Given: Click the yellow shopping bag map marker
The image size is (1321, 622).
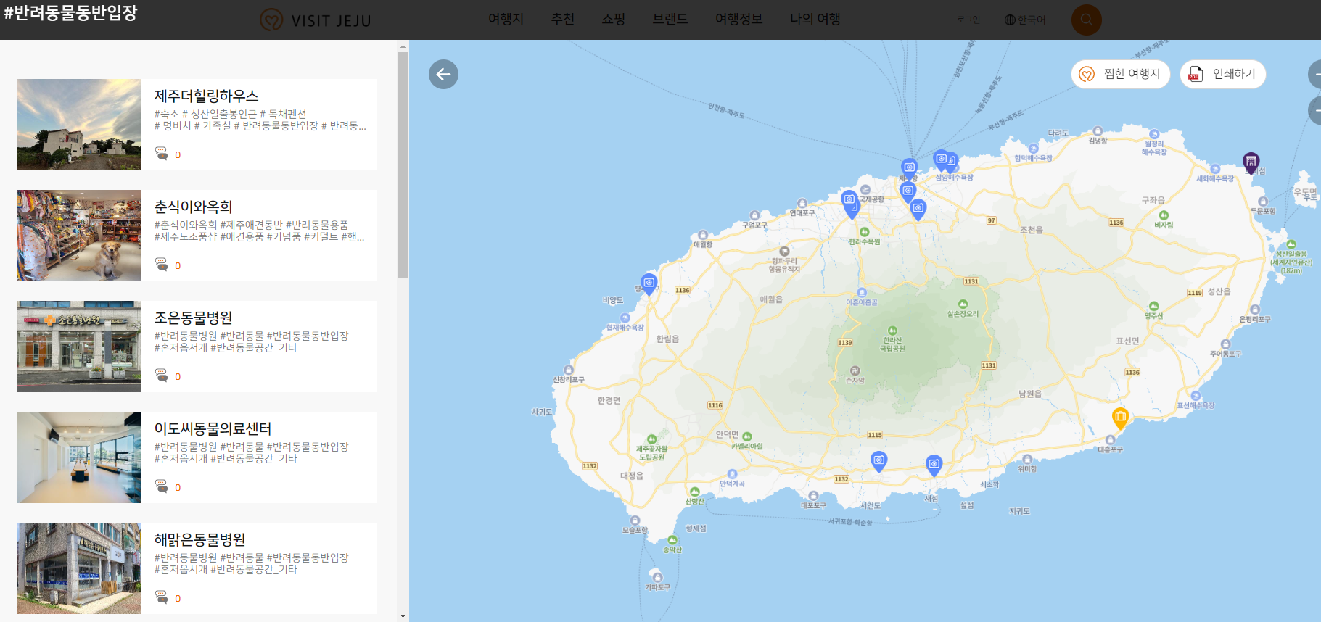Looking at the screenshot, I should (x=1120, y=418).
